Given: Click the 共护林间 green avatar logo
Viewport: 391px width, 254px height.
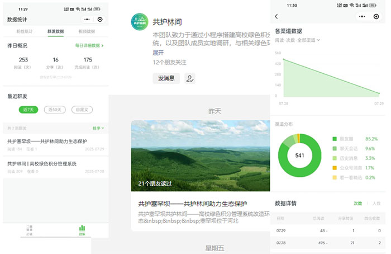Looking at the screenshot, I should tap(139, 22).
